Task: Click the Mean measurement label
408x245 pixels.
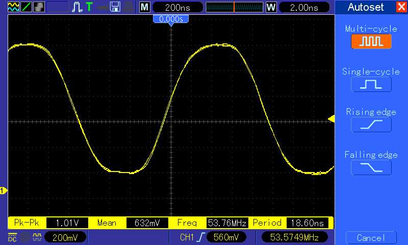Action: point(107,223)
